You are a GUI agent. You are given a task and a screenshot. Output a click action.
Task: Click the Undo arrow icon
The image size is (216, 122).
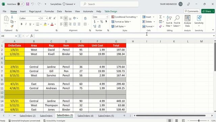[x=32, y=4]
